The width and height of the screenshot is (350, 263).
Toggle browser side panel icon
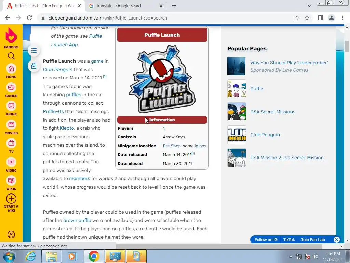321,18
